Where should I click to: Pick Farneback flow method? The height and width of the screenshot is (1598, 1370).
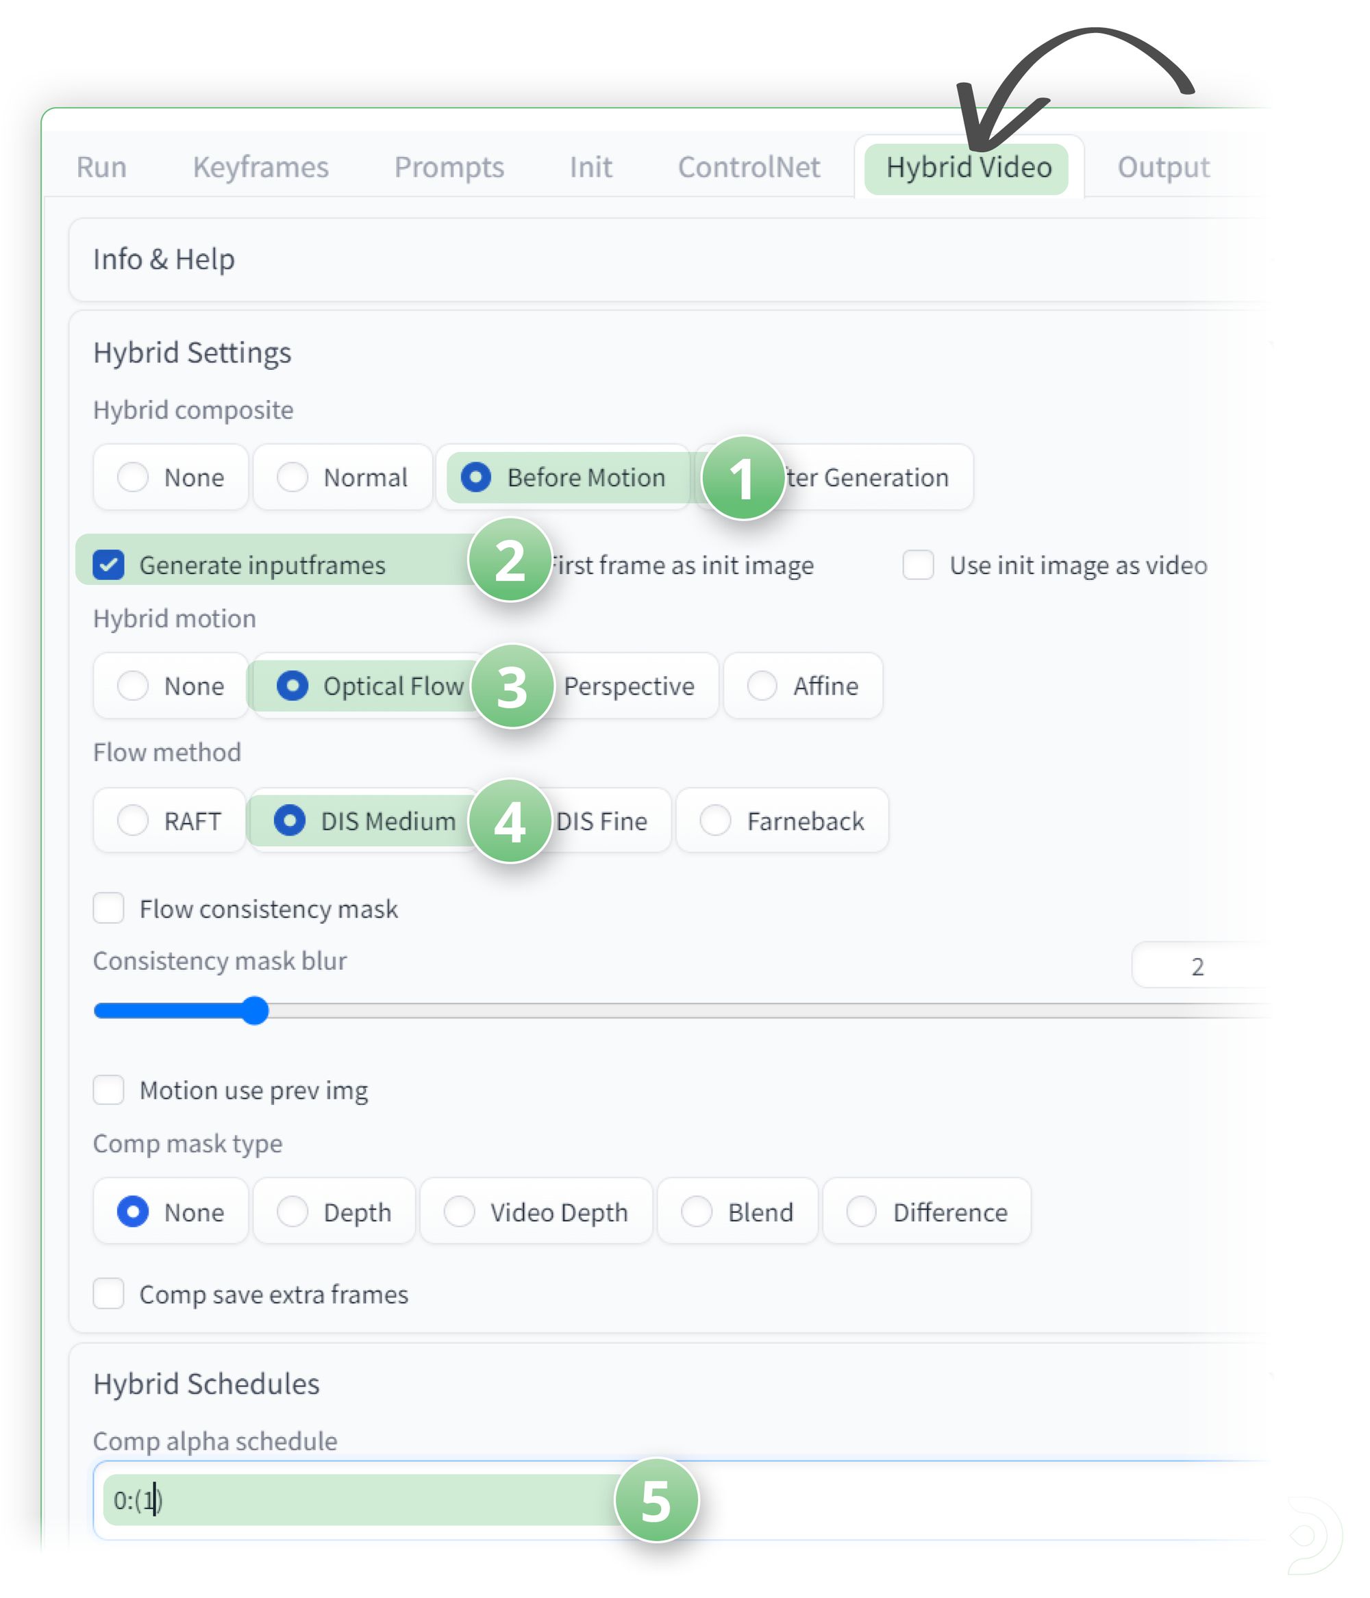tap(714, 820)
